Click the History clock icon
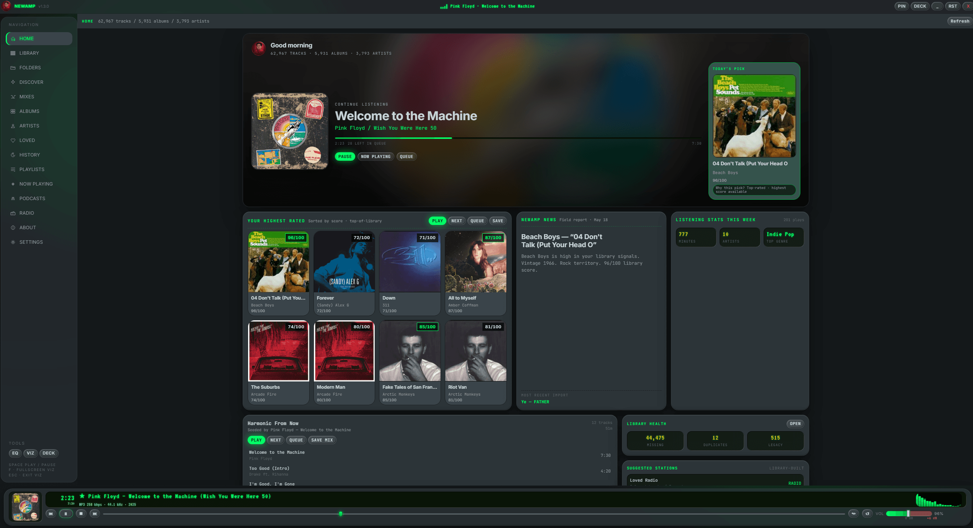This screenshot has width=973, height=528. tap(13, 155)
